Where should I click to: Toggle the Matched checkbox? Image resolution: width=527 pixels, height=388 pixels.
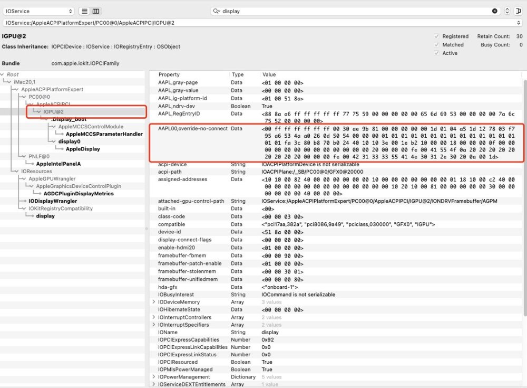tap(436, 45)
